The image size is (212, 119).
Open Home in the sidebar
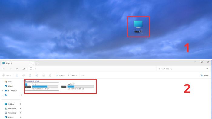pos(8,82)
